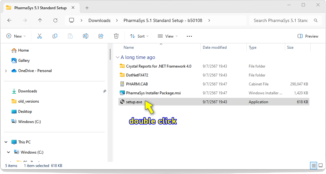Open Home in the navigation pane
This screenshot has height=174, width=326.
click(24, 50)
